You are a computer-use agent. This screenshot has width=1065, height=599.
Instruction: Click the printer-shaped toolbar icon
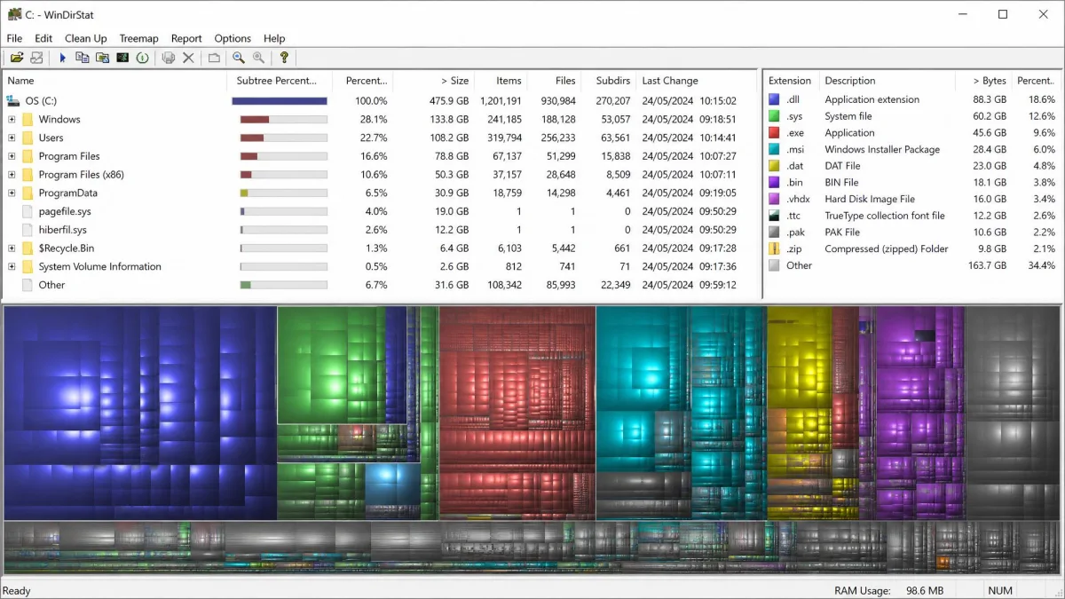(x=169, y=58)
